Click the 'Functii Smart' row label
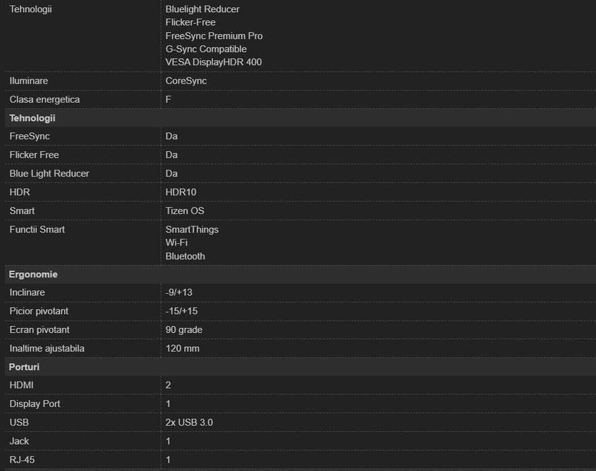 (x=37, y=229)
